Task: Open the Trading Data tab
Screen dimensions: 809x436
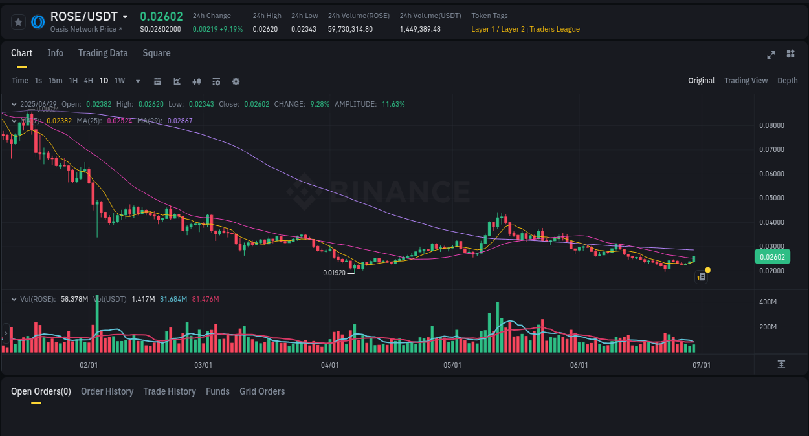Action: (103, 53)
